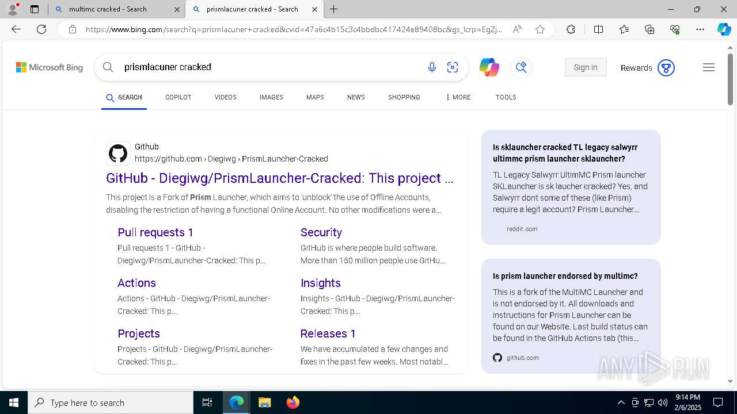
Task: Click the taskbar search box
Action: [x=111, y=402]
